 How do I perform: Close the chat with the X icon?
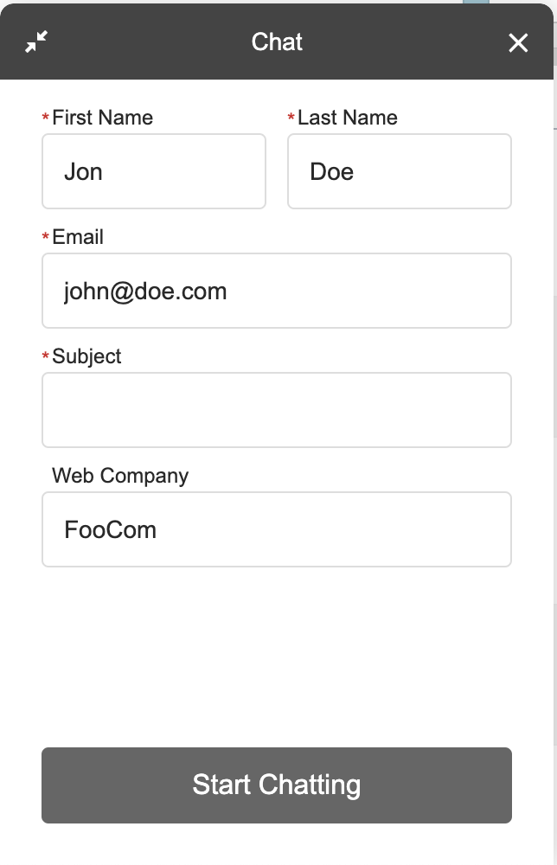[x=518, y=42]
